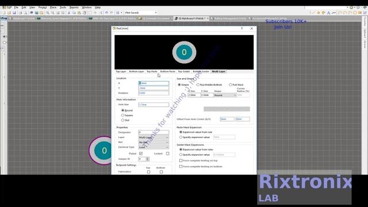The width and height of the screenshot is (368, 207).
Task: Open the pad Shape dropdown
Action: point(225,95)
